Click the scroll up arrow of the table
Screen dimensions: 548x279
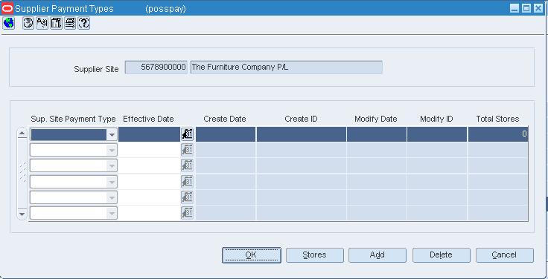click(x=22, y=134)
